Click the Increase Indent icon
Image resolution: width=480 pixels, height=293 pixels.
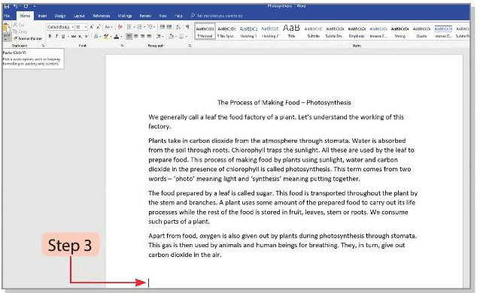(169, 27)
